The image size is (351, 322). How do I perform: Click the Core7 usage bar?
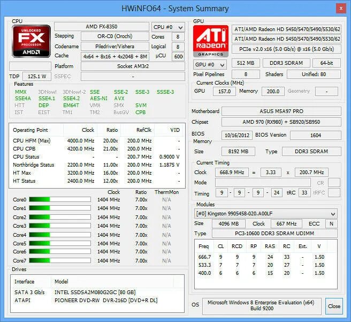coord(60,260)
